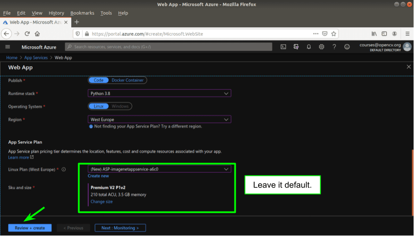414x236 pixels.
Task: Close the Web App browser tab
Action: pyautogui.click(x=66, y=22)
